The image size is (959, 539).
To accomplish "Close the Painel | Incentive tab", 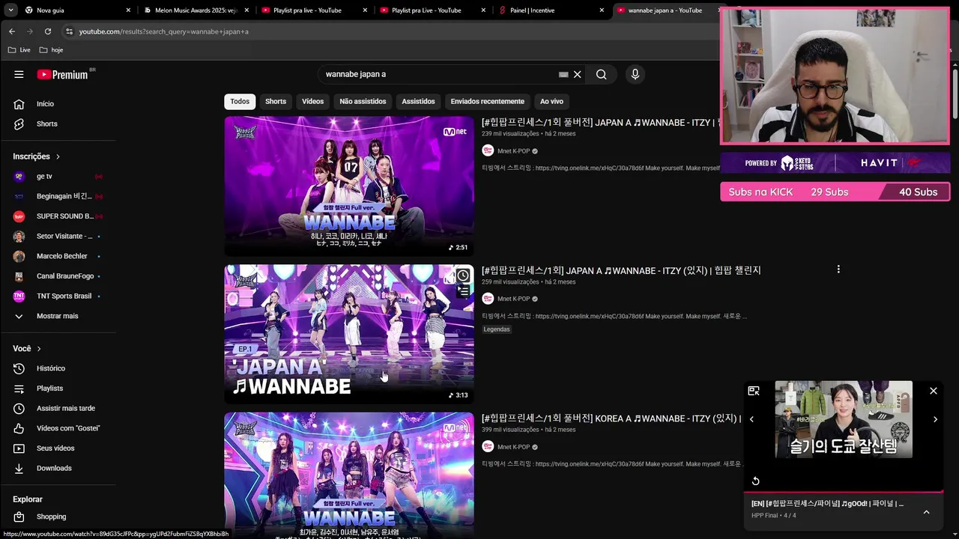I will pyautogui.click(x=602, y=10).
